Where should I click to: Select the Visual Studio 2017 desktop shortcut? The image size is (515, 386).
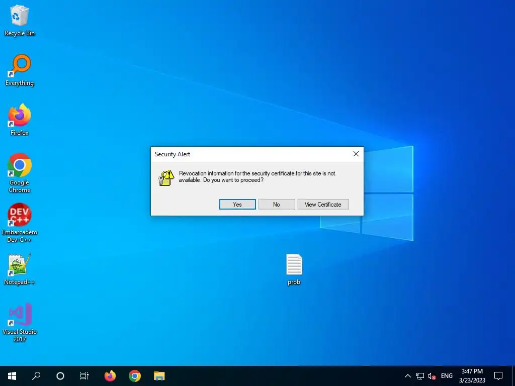coord(20,322)
